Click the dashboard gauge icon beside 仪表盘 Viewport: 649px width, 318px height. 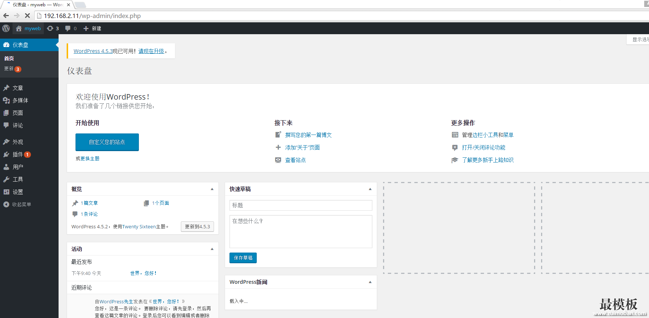(6, 45)
